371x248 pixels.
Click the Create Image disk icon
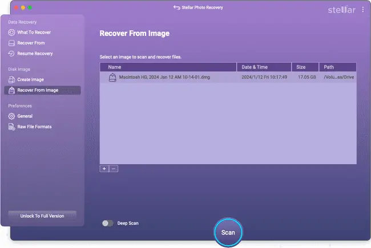11,80
